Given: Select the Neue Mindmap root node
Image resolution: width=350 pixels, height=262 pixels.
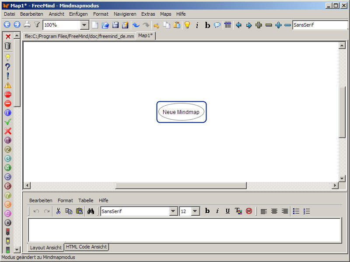Looking at the screenshot, I should point(181,112).
